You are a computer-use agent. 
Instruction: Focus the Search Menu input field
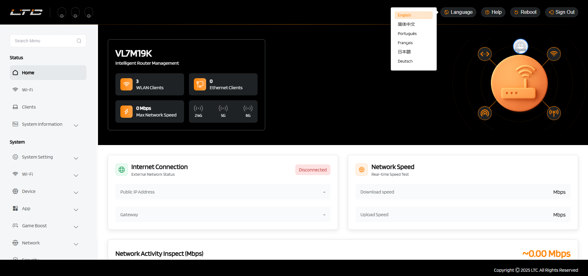point(43,41)
